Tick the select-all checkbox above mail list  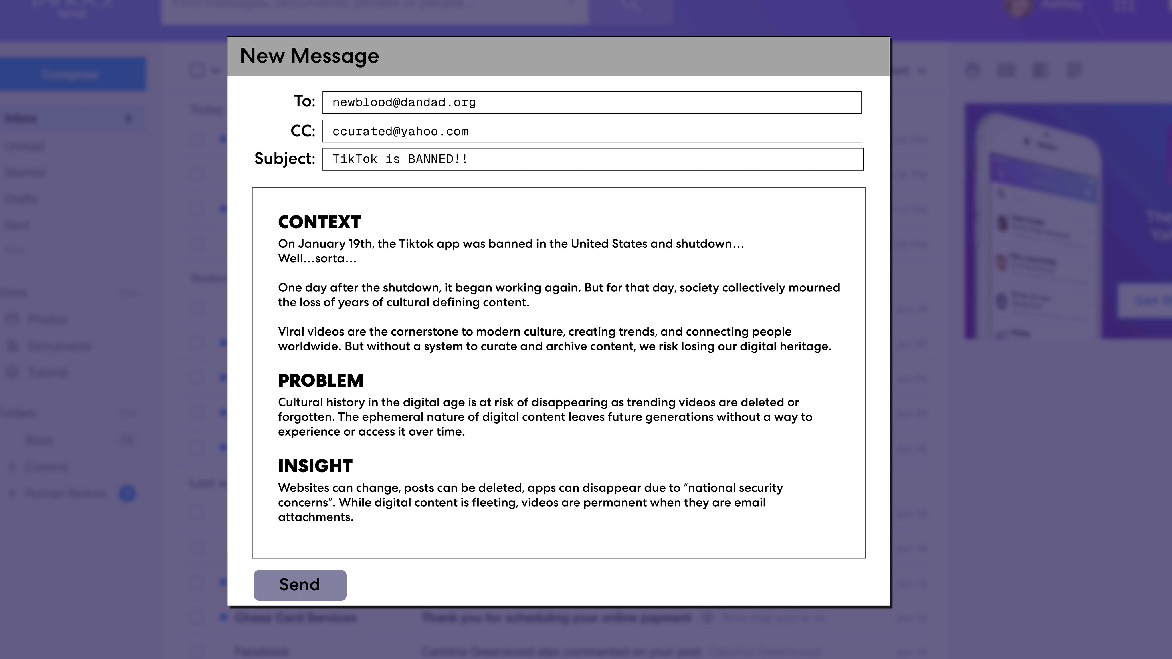pyautogui.click(x=197, y=70)
